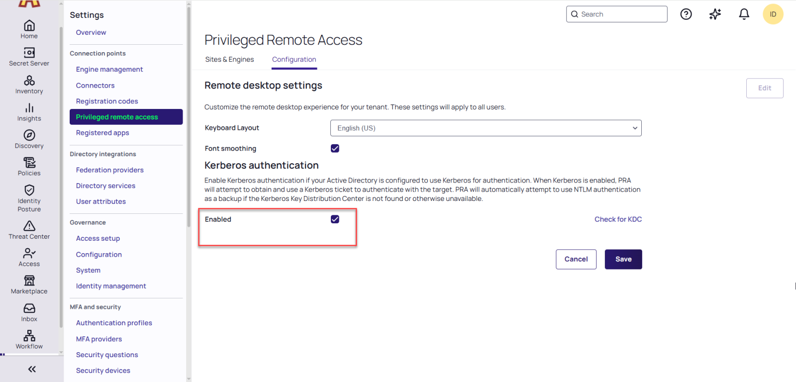Click the help question mark icon
This screenshot has width=796, height=382.
click(x=686, y=14)
